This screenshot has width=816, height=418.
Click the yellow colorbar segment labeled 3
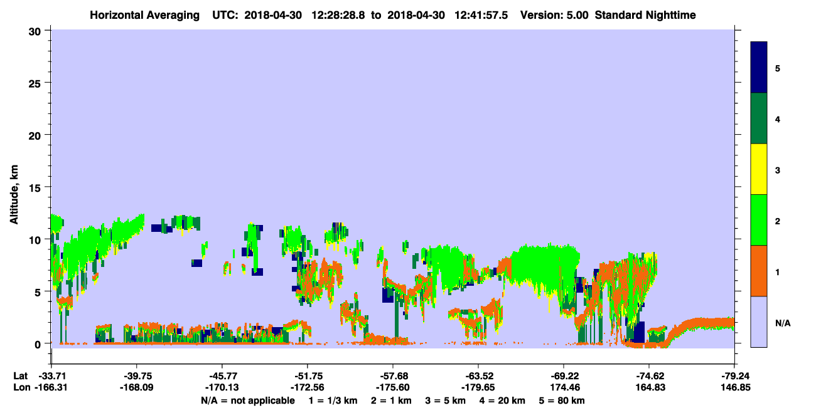[x=759, y=169]
